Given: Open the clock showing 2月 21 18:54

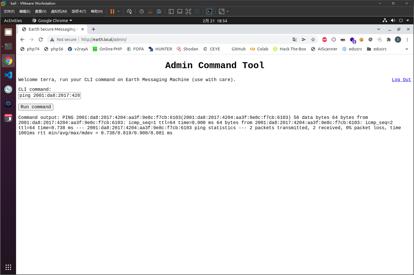Looking at the screenshot, I should click(215, 21).
